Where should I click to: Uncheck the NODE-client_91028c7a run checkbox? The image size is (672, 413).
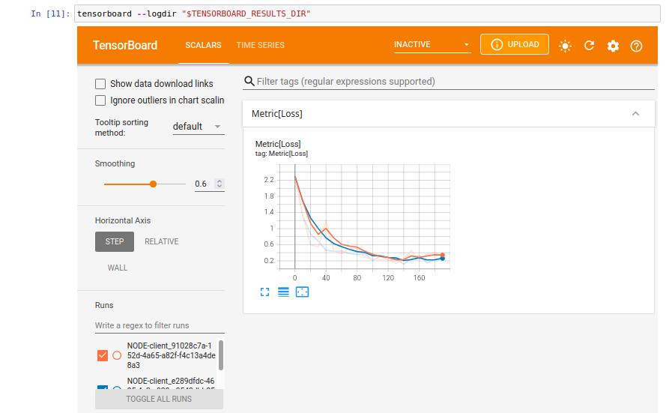pos(103,355)
